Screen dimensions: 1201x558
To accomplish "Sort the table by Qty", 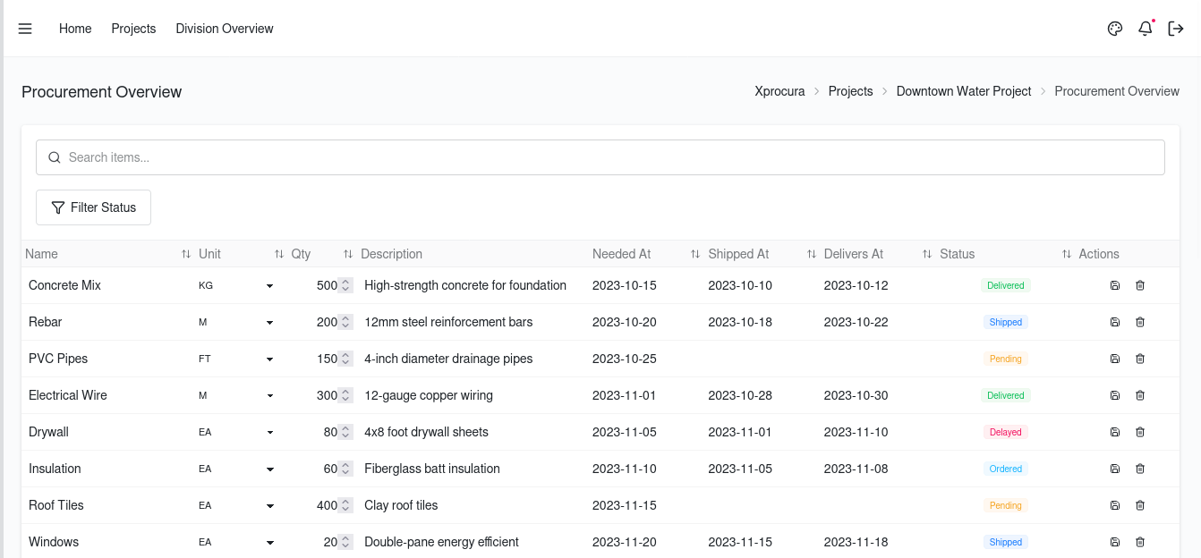I will coord(347,254).
